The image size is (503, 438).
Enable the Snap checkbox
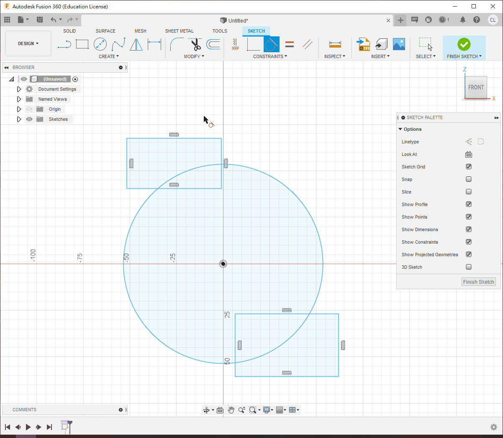click(469, 179)
